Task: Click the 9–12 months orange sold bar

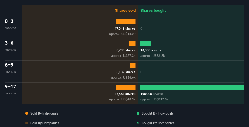Action: (x=126, y=87)
